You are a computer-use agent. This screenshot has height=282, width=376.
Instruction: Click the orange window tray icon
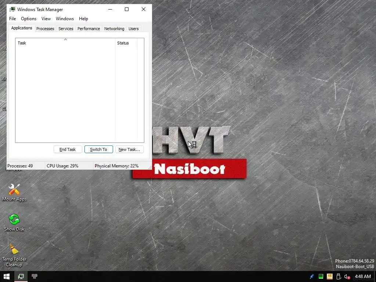pyautogui.click(x=330, y=276)
